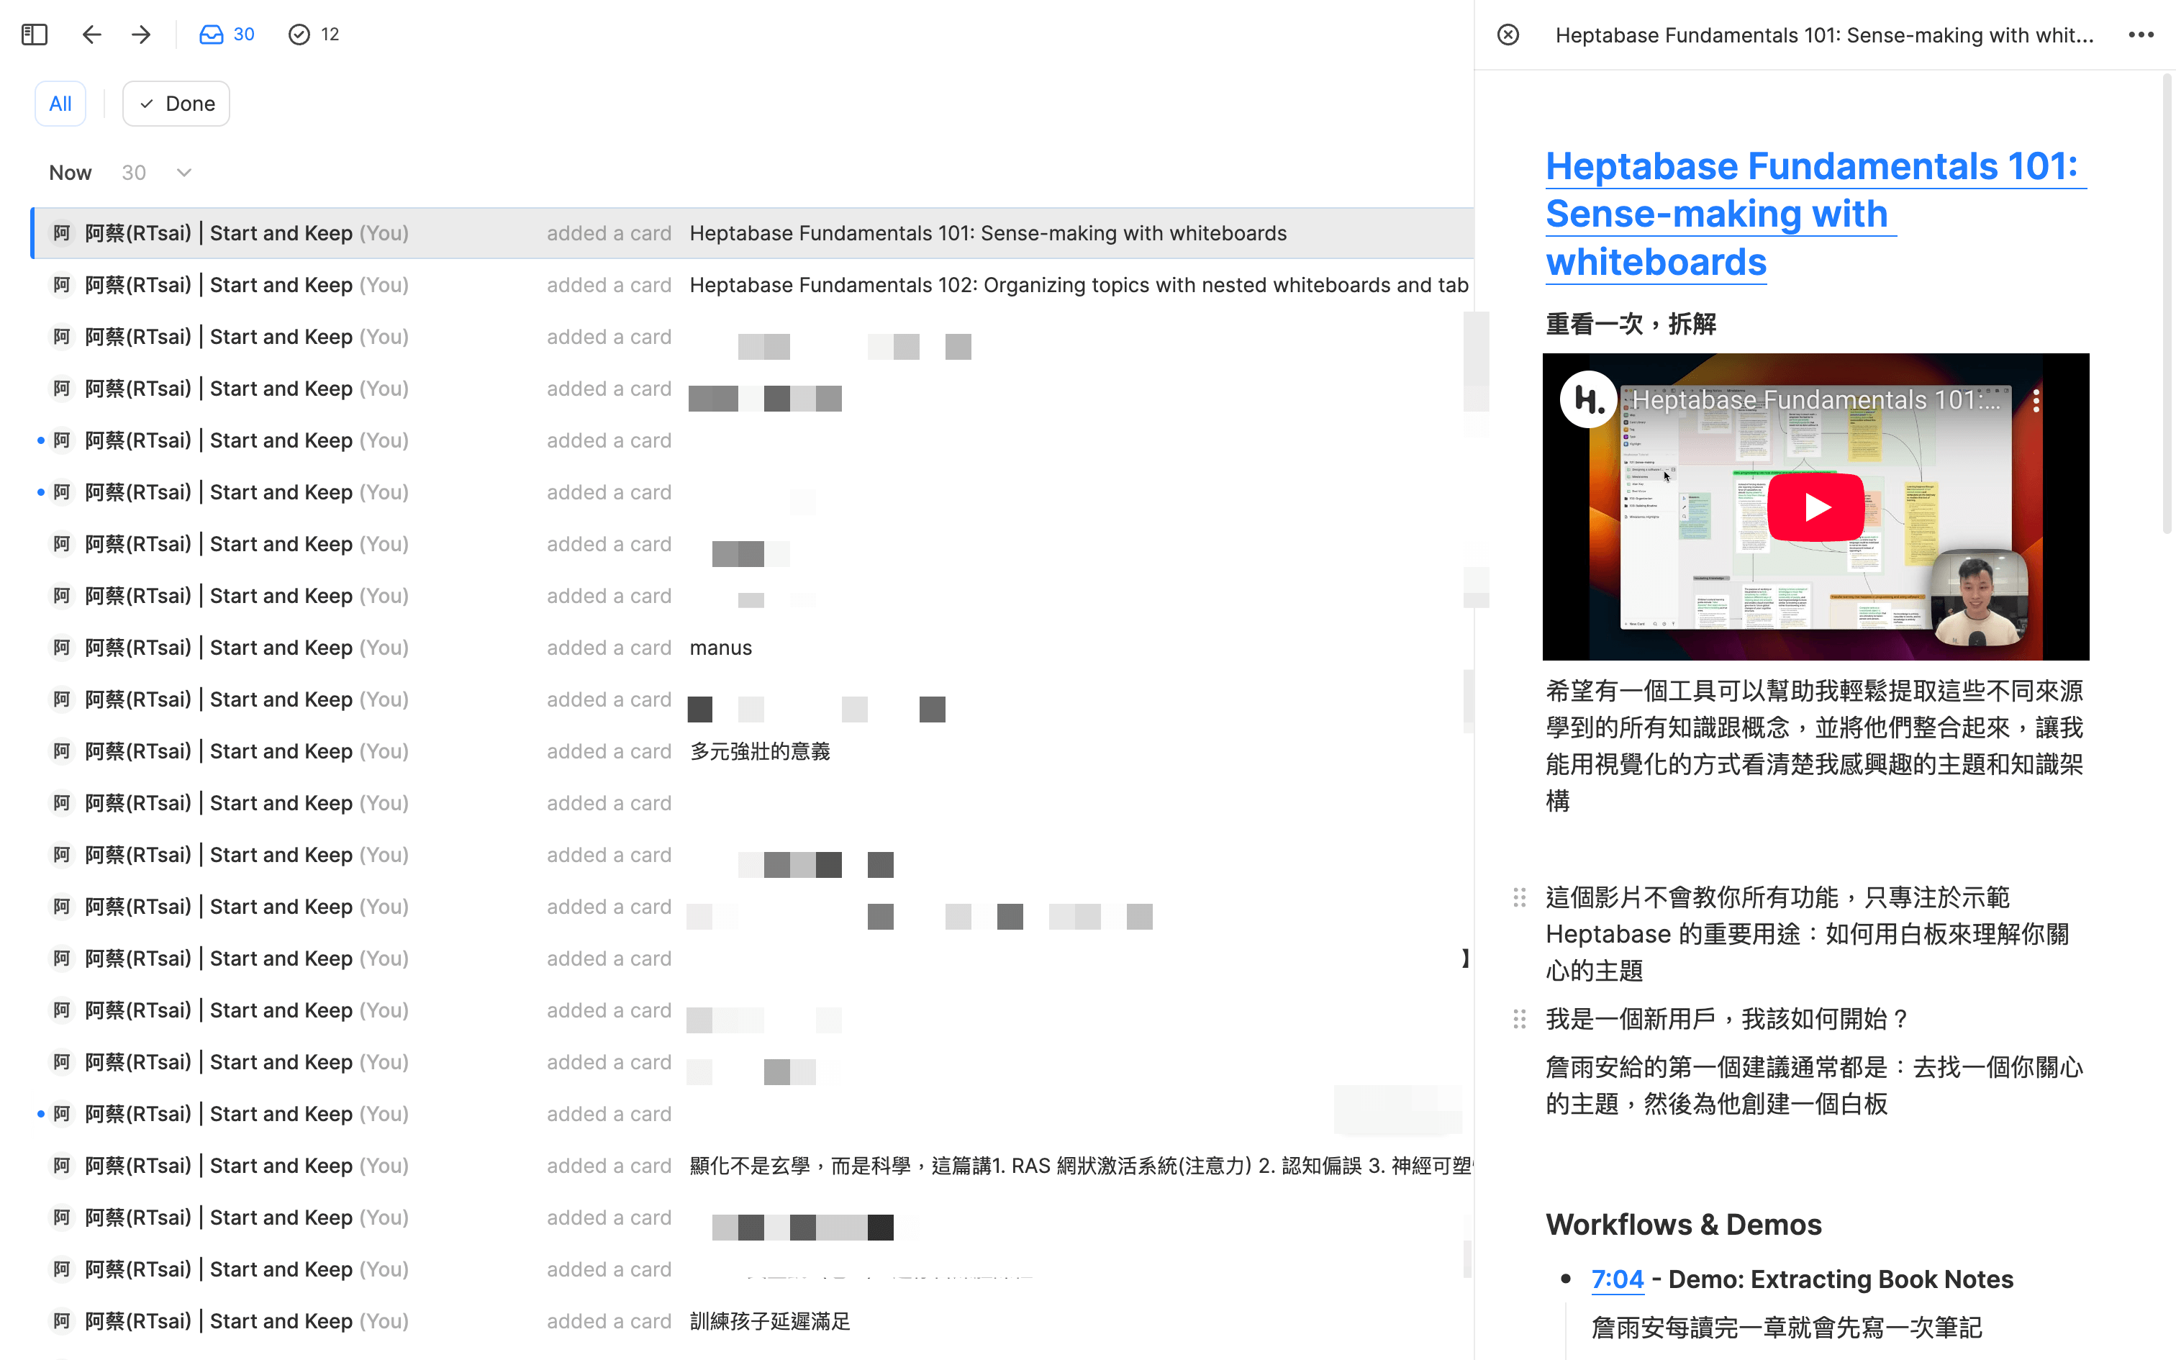Screen dimensions: 2176x1360
Task: Click the drag handle beside the 影片 paragraph
Action: click(x=1520, y=897)
